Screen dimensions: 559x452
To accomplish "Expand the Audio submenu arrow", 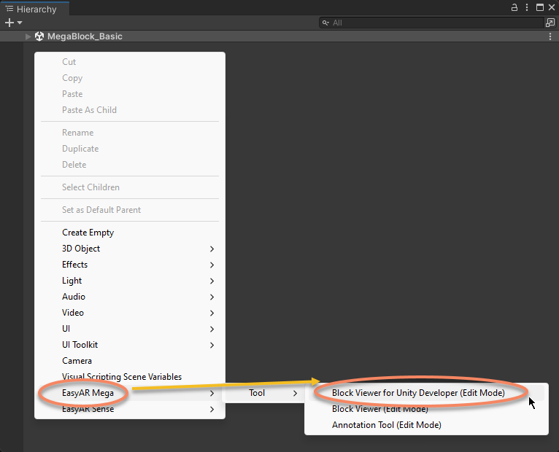I will 212,297.
